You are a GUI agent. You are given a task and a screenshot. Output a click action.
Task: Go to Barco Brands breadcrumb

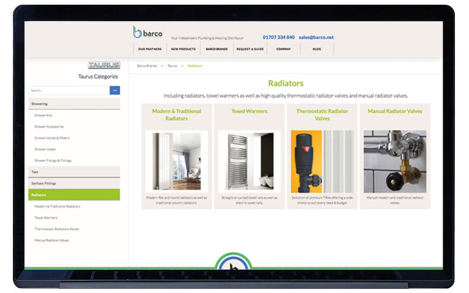147,66
